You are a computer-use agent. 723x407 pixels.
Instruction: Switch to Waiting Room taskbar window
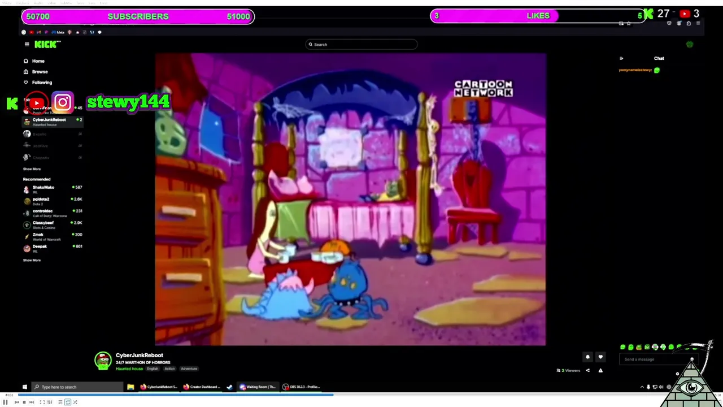(258, 387)
